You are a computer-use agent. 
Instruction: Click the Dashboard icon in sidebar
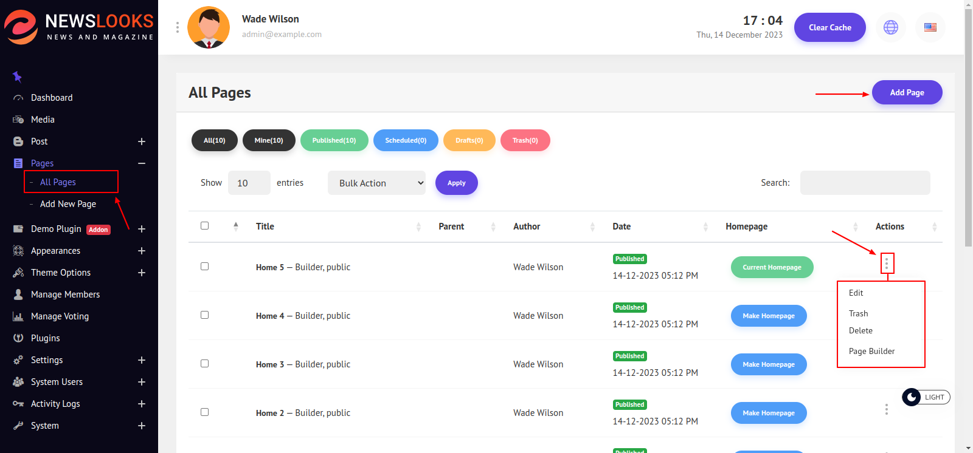point(18,98)
